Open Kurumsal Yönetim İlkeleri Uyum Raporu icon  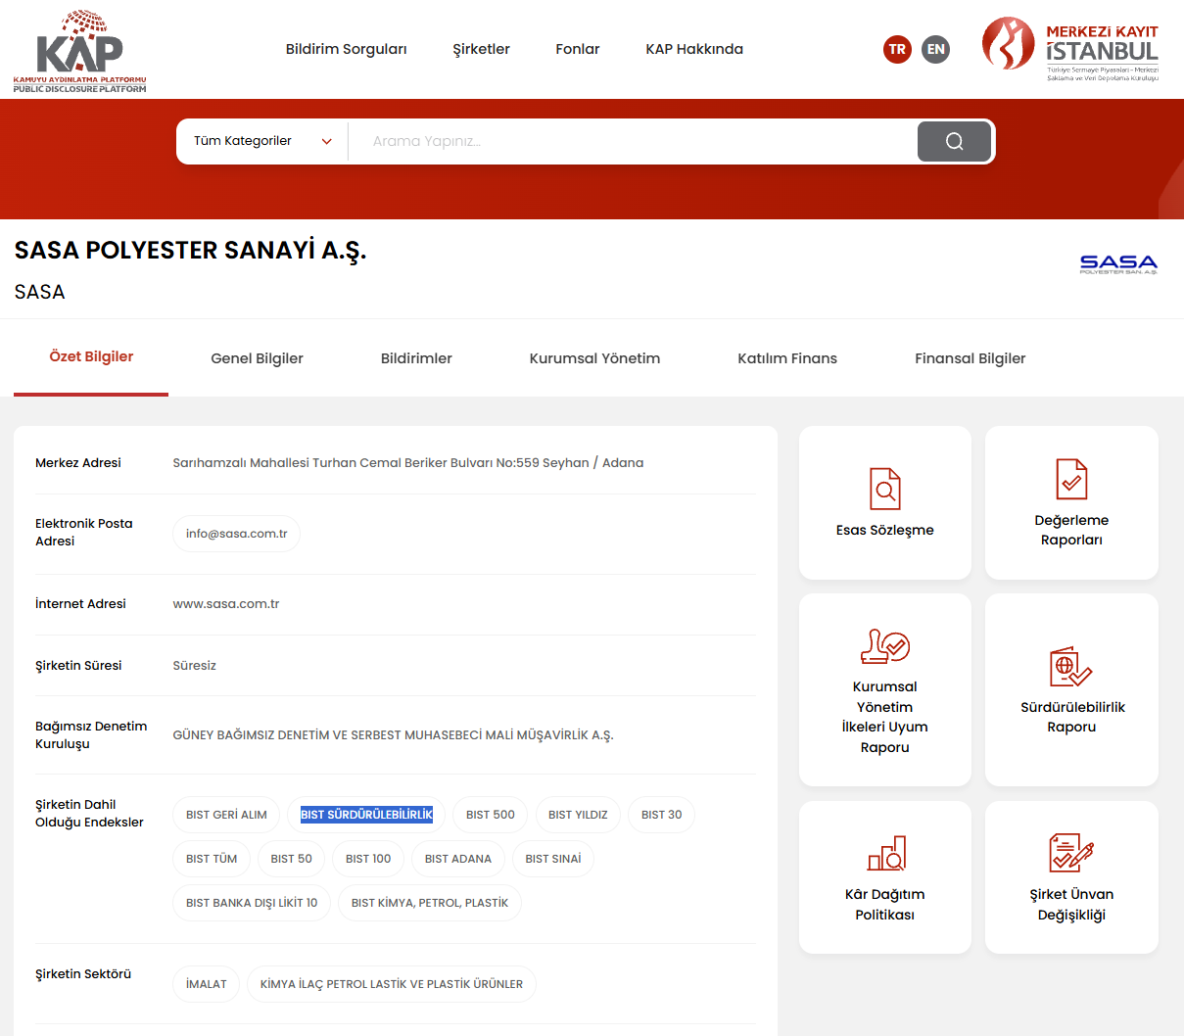[884, 646]
